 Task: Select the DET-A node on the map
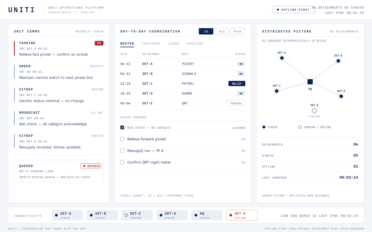click(282, 58)
